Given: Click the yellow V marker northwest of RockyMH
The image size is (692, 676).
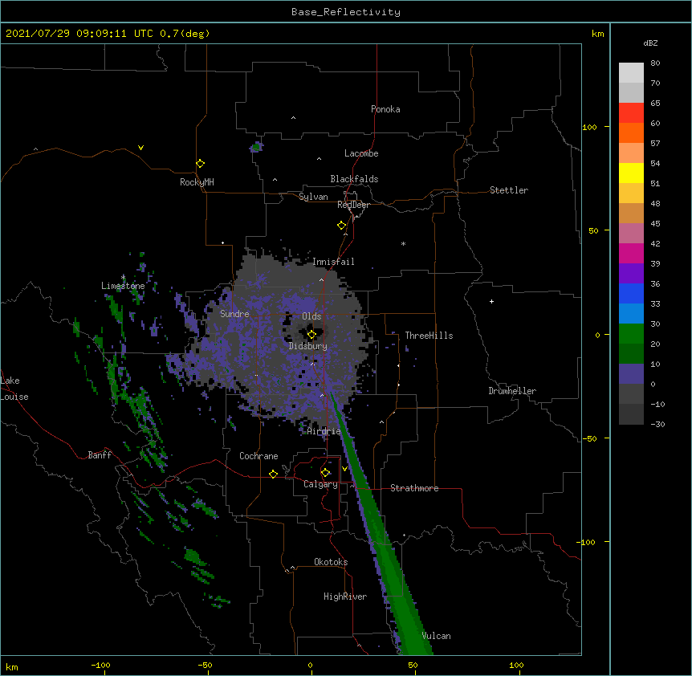Looking at the screenshot, I should (x=140, y=148).
